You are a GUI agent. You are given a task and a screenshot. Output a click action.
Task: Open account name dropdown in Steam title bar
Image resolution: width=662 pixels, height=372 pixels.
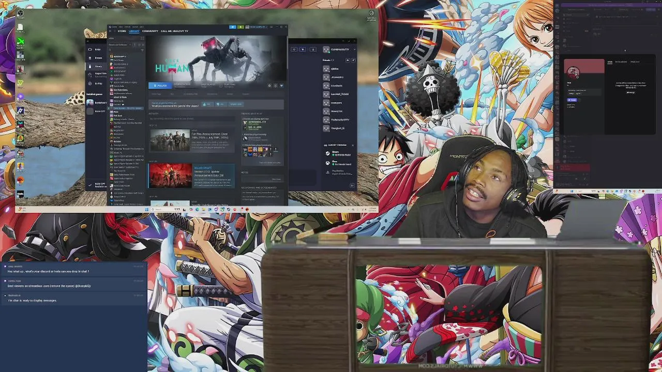(x=258, y=27)
